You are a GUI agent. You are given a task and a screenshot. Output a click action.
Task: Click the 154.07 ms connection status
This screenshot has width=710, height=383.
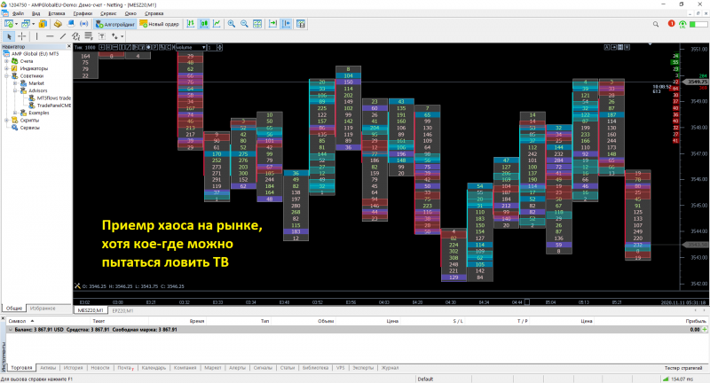(x=679, y=379)
